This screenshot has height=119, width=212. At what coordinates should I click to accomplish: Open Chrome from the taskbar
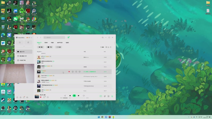click(x=102, y=117)
